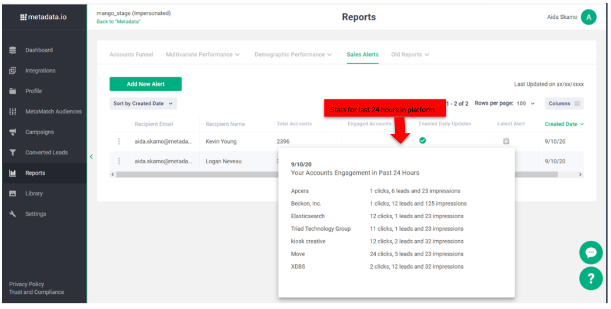The width and height of the screenshot is (611, 309).
Task: Follow the Back to "Metadata" link
Action: (x=118, y=22)
